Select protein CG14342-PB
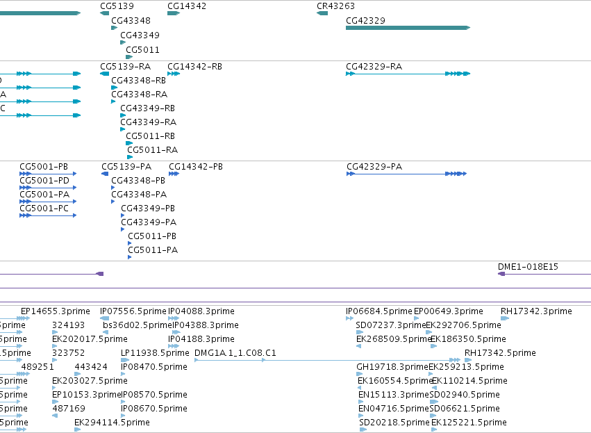 pos(174,174)
